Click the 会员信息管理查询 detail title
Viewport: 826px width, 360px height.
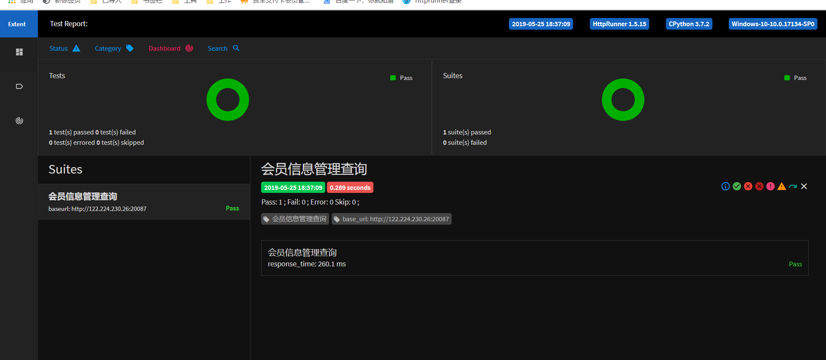point(314,169)
